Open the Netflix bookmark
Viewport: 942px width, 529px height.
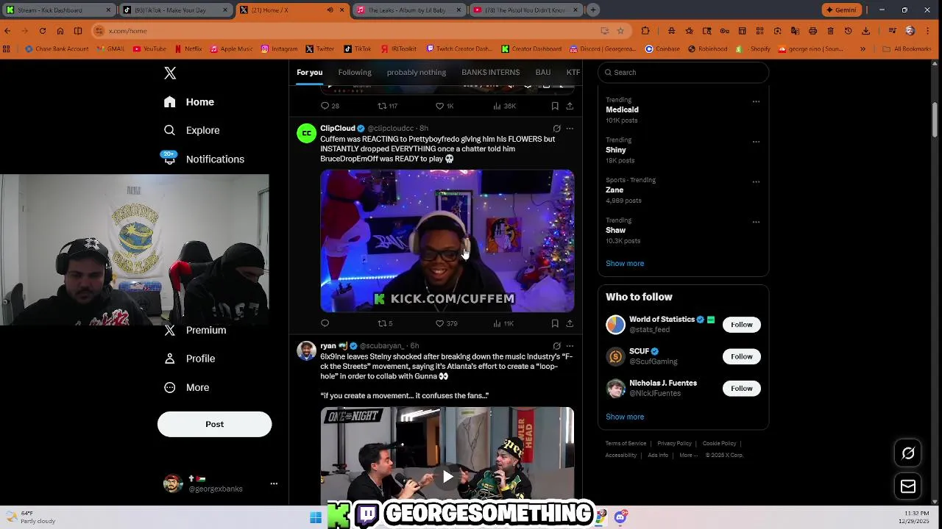[188, 49]
